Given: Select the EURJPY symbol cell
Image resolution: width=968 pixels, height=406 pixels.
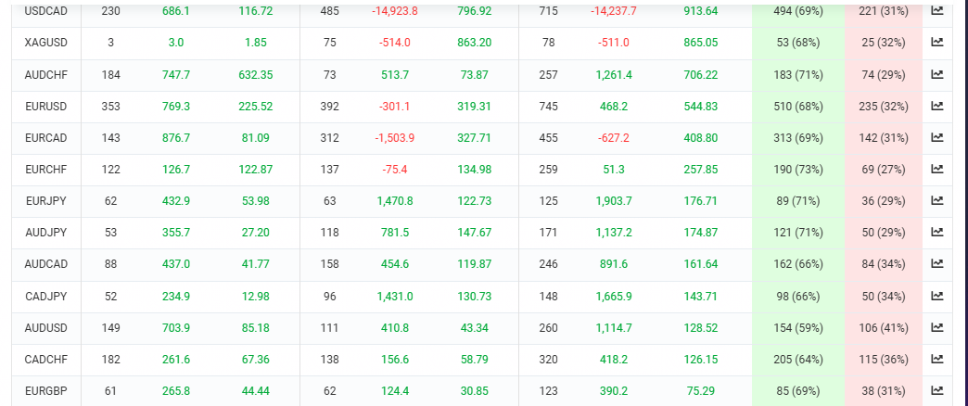Looking at the screenshot, I should pyautogui.click(x=46, y=201).
